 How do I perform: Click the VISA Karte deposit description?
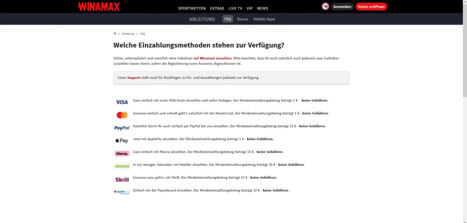231,101
